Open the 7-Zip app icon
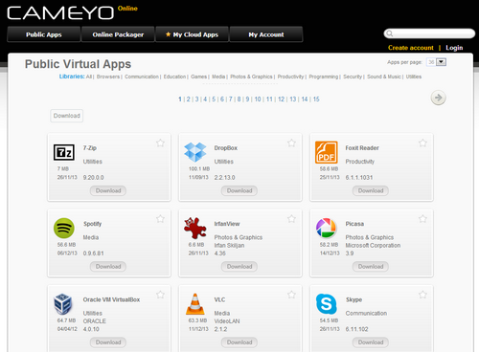The width and height of the screenshot is (479, 352). (64, 153)
